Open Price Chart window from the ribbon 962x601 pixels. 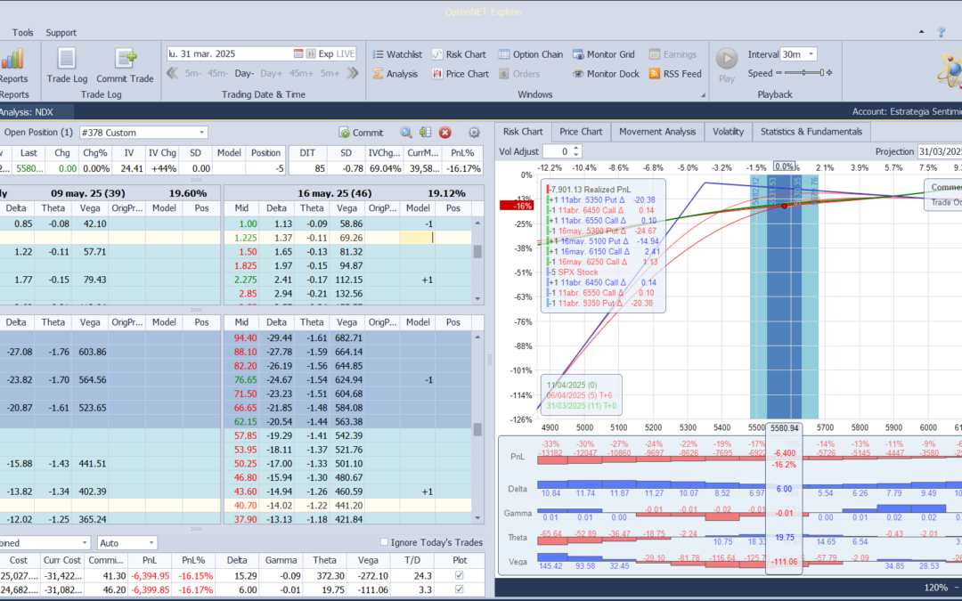coord(461,74)
